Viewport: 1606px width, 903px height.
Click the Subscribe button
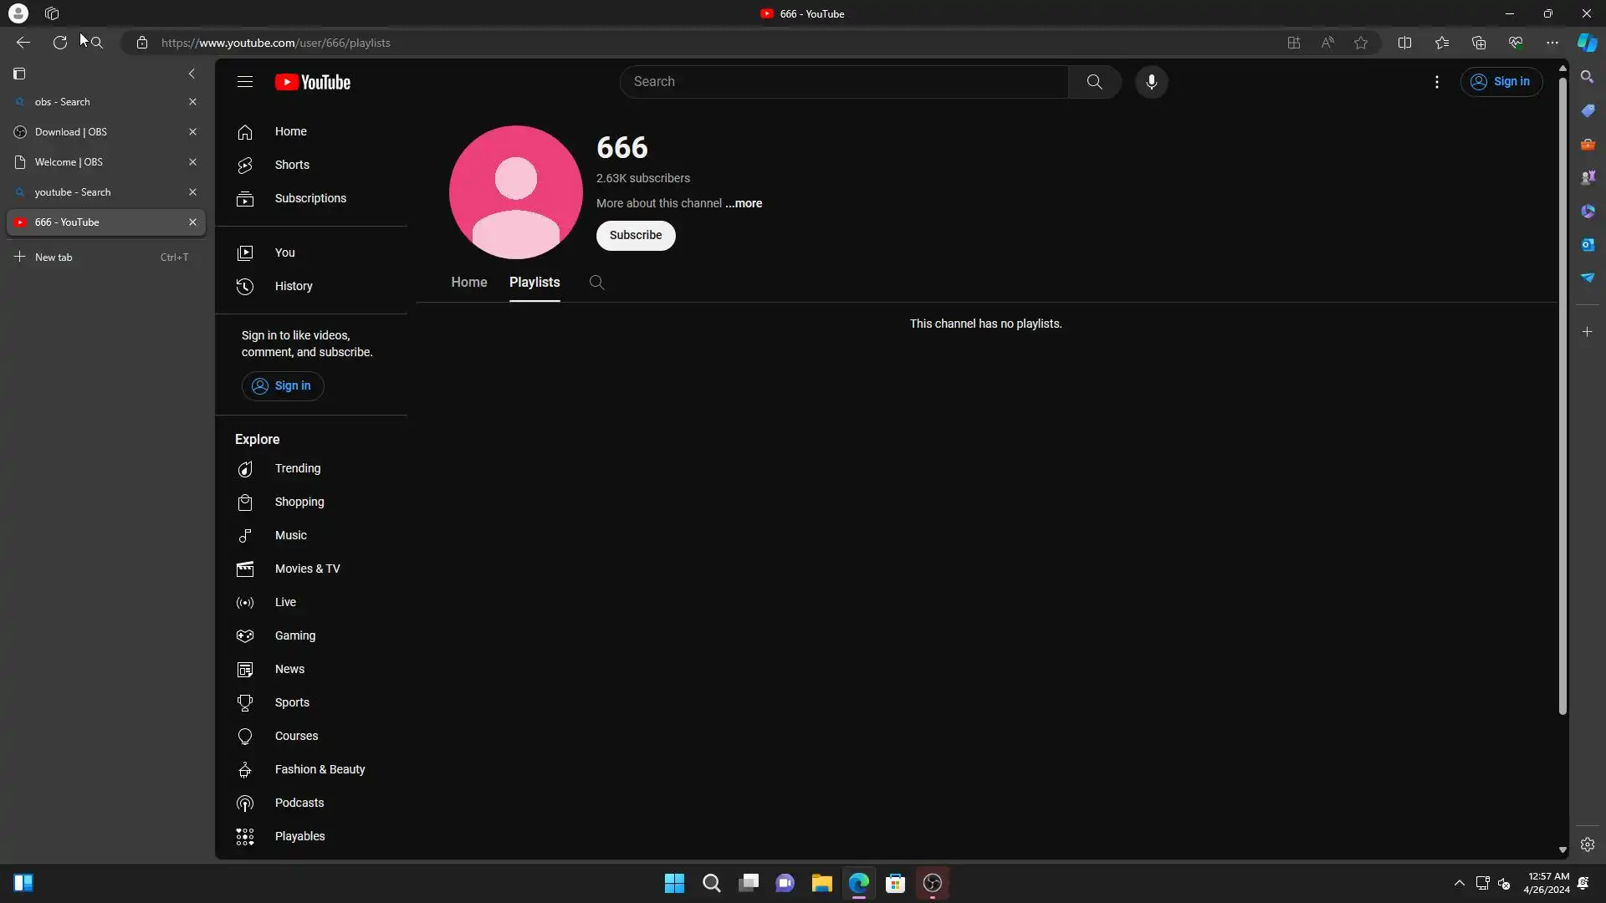pyautogui.click(x=635, y=236)
